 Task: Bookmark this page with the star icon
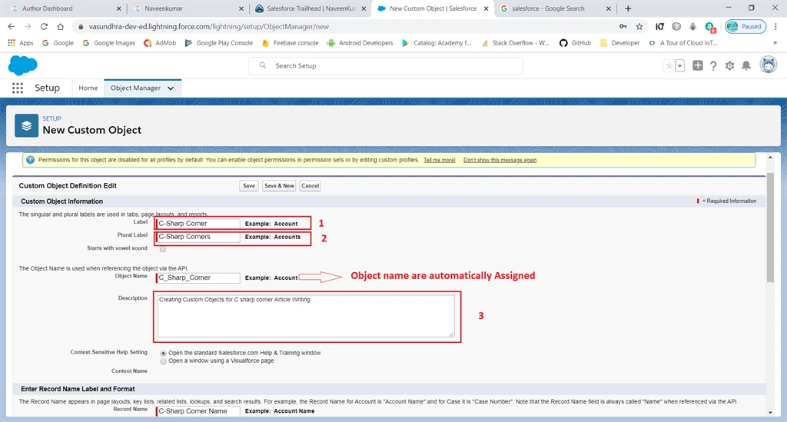tap(639, 27)
